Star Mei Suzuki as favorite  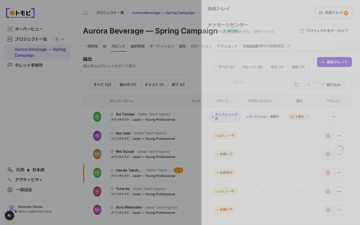(112, 151)
